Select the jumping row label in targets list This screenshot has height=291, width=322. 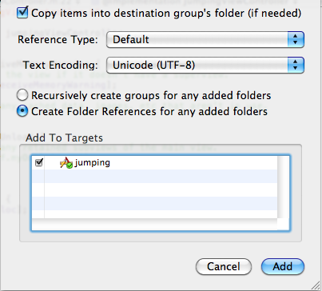coord(92,162)
